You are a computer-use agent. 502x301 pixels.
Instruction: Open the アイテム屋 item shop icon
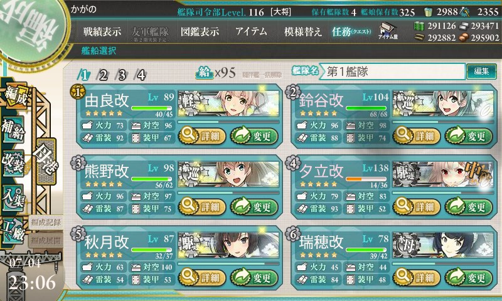pos(387,31)
